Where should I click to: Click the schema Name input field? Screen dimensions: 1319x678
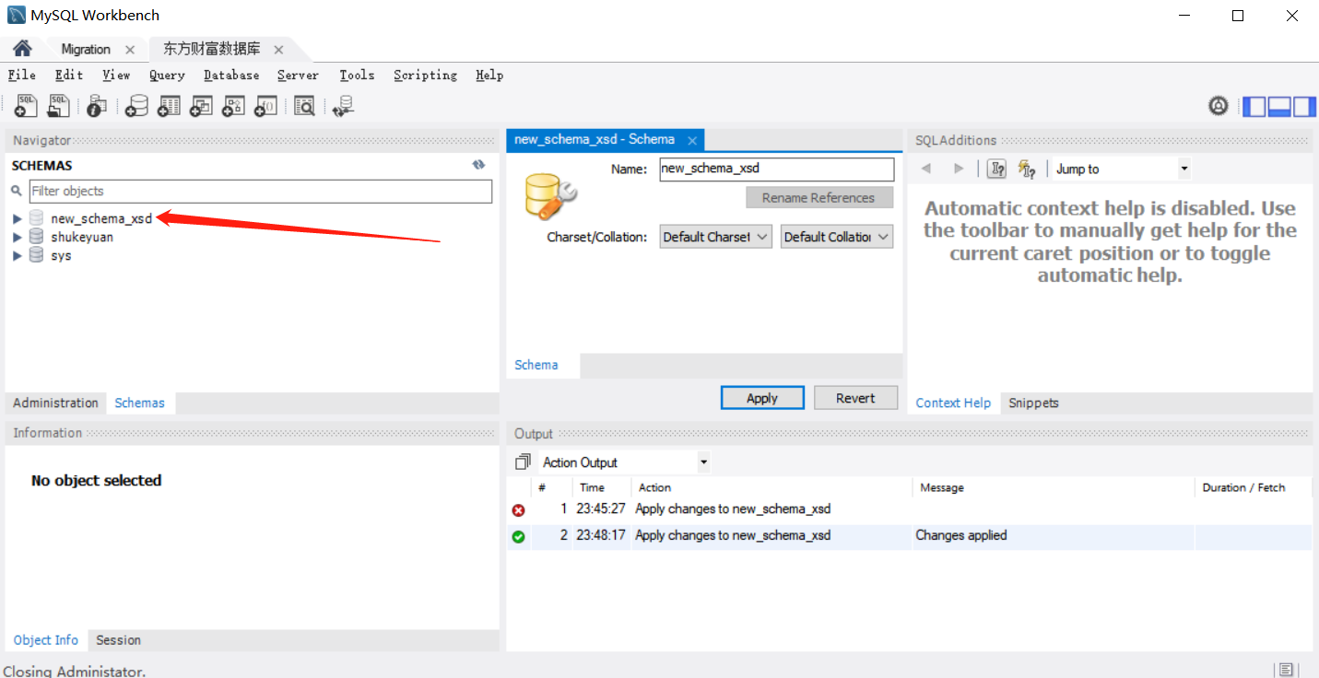coord(777,169)
